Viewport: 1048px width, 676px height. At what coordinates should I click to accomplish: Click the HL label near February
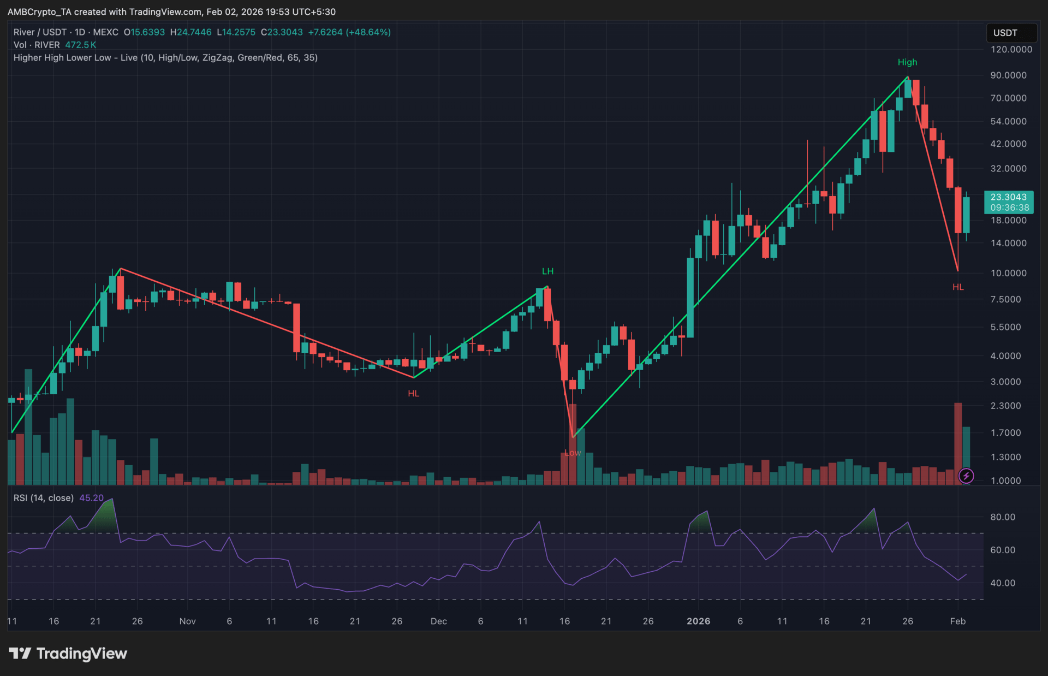(958, 287)
